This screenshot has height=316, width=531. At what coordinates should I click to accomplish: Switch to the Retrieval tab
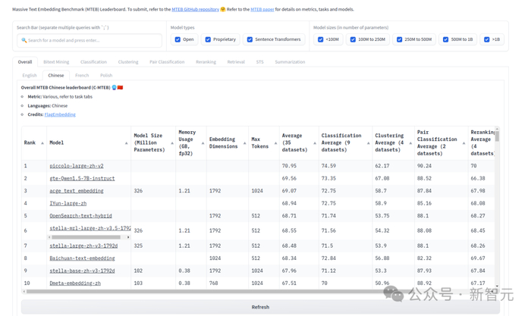tap(236, 62)
